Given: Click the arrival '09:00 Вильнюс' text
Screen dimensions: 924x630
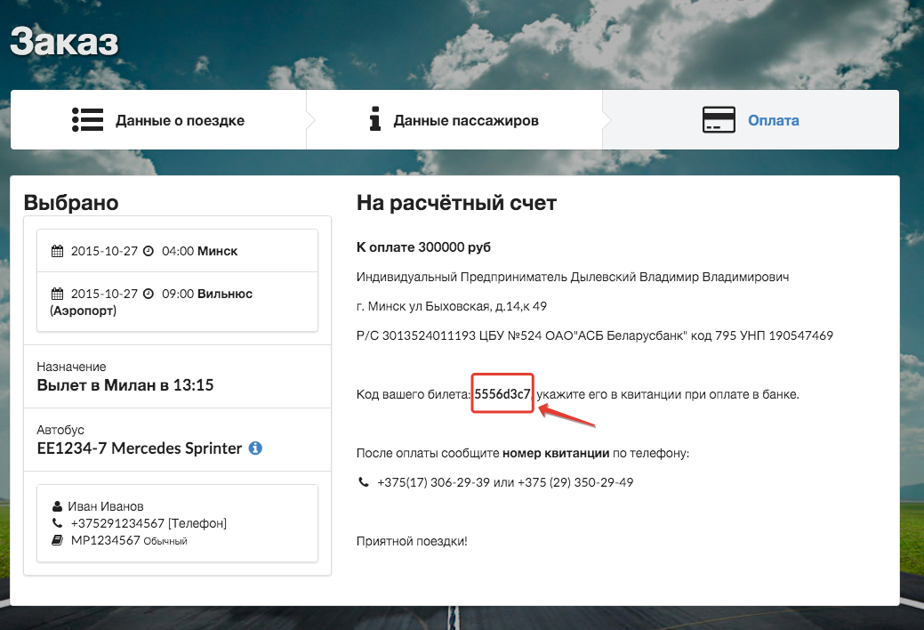Looking at the screenshot, I should click(207, 293).
